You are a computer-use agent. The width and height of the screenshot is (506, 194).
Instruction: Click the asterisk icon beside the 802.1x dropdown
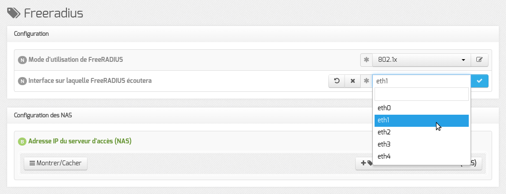coord(366,60)
